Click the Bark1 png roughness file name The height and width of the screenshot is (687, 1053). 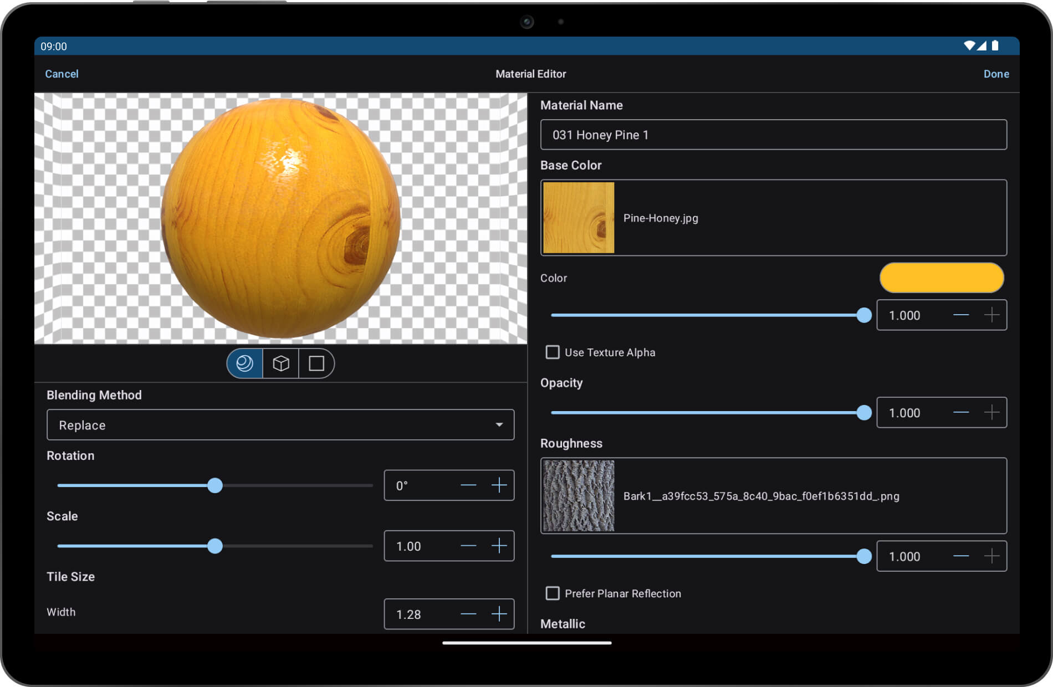[761, 496]
